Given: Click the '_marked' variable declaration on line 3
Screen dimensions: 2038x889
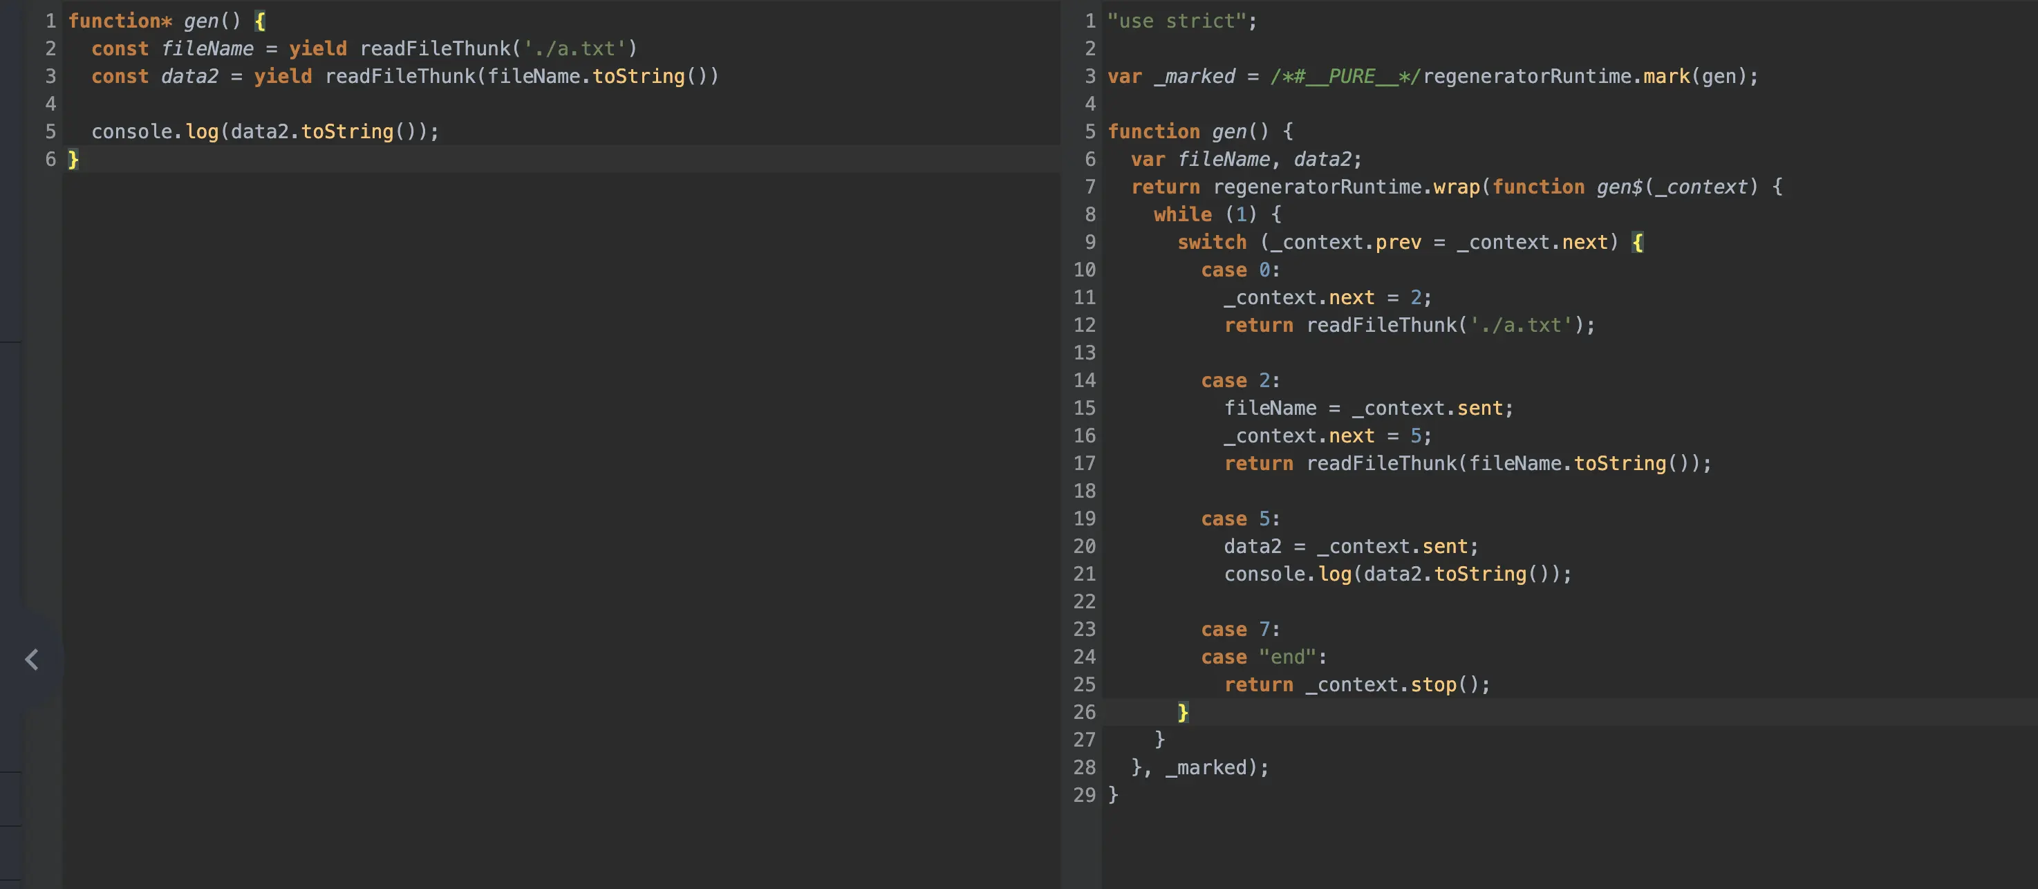Looking at the screenshot, I should pyautogui.click(x=1194, y=76).
